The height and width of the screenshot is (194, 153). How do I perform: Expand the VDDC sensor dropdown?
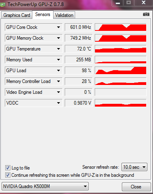[58, 103]
